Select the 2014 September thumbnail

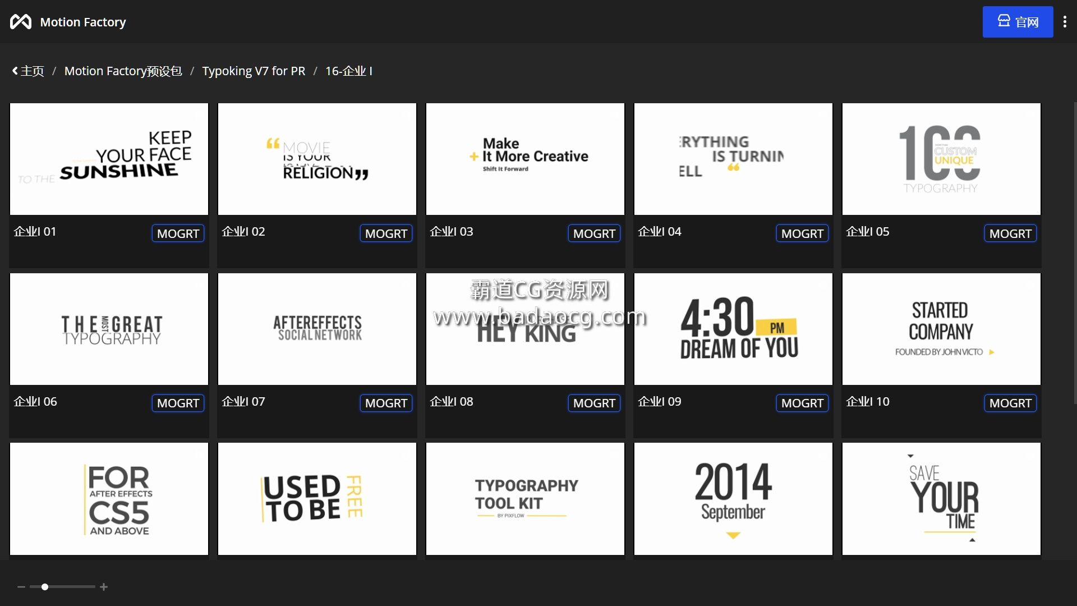733,499
